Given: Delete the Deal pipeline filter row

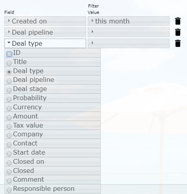Looking at the screenshot, I should [x=178, y=32].
